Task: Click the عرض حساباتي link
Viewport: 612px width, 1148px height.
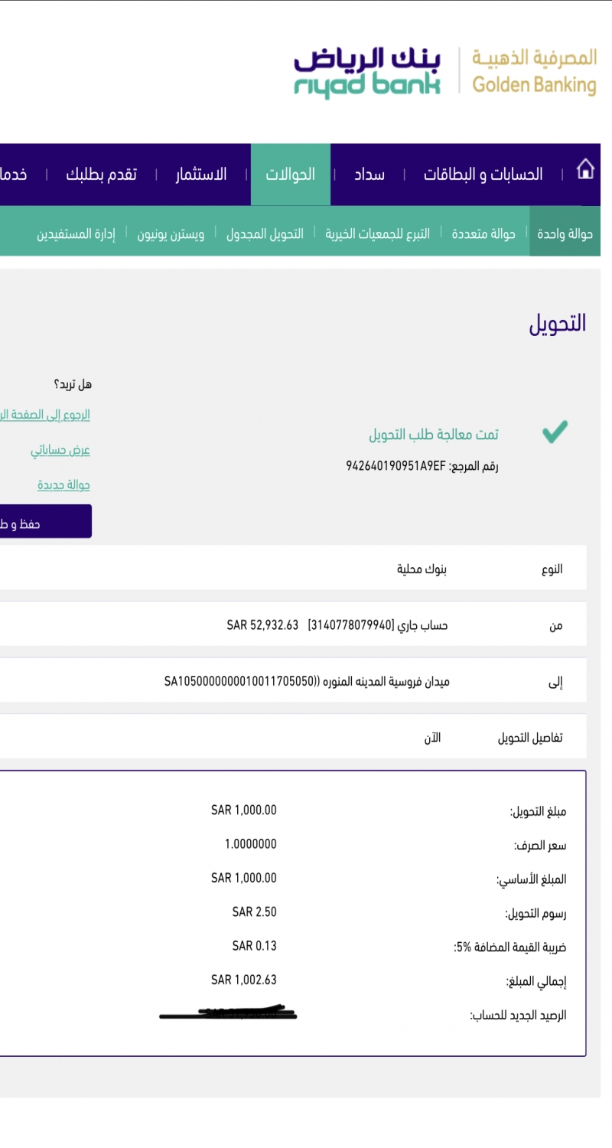Action: tap(60, 450)
